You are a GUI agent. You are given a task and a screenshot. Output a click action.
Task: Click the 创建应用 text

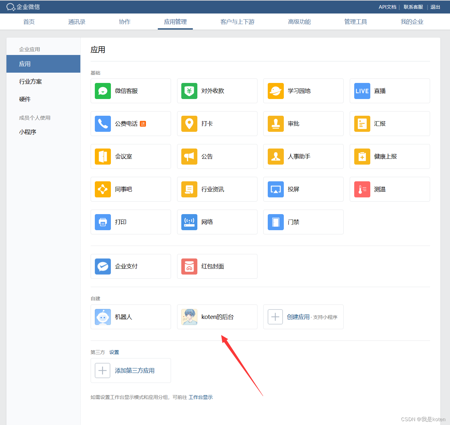pyautogui.click(x=298, y=317)
